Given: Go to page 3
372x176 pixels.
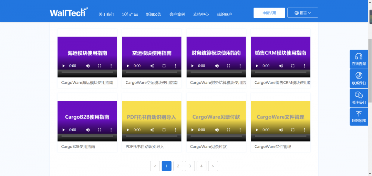Looking at the screenshot, I should tap(190, 166).
